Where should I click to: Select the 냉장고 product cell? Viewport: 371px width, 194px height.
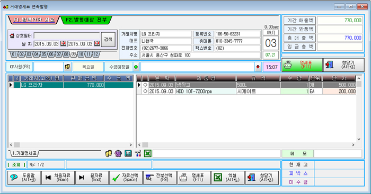point(206,85)
